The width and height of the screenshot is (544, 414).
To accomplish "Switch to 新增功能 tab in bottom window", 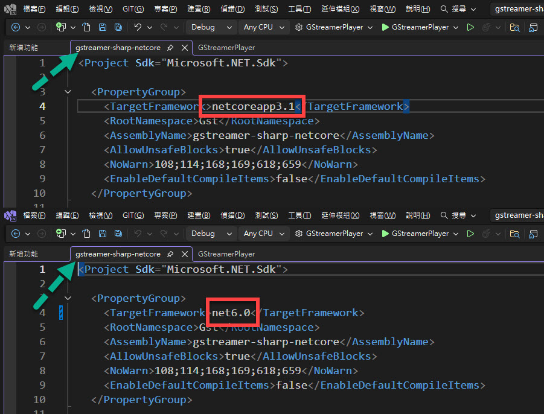I will [x=24, y=254].
